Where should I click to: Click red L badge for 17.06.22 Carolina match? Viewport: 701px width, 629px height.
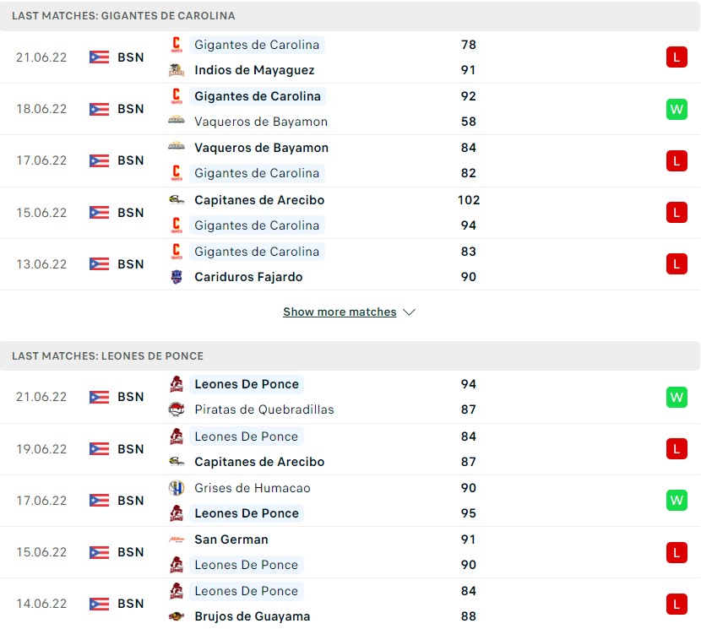coord(677,160)
